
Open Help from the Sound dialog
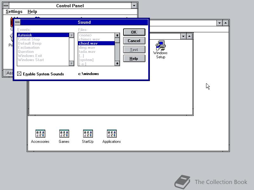pos(134,58)
